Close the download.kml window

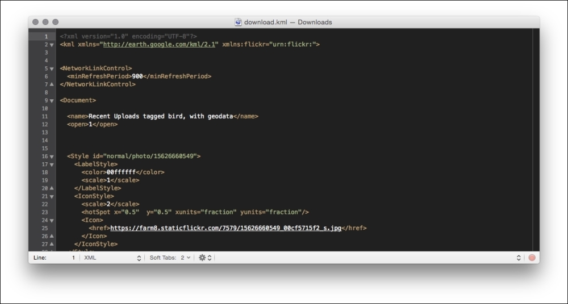coord(35,22)
